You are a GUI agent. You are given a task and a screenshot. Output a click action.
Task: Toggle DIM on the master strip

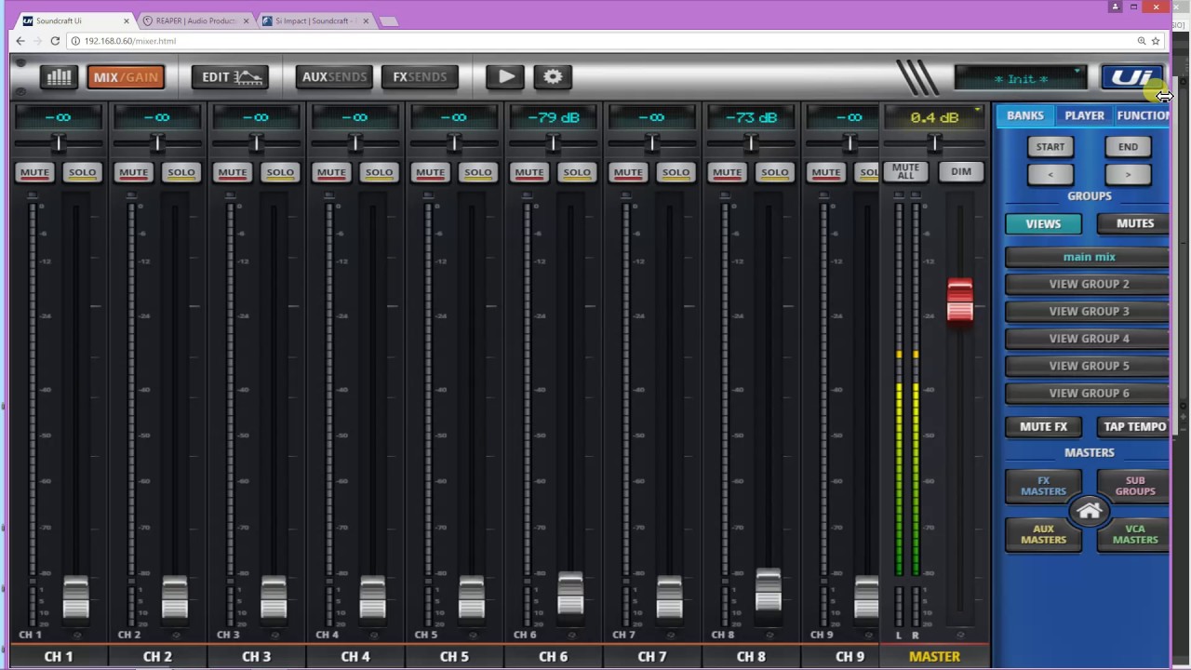point(961,171)
